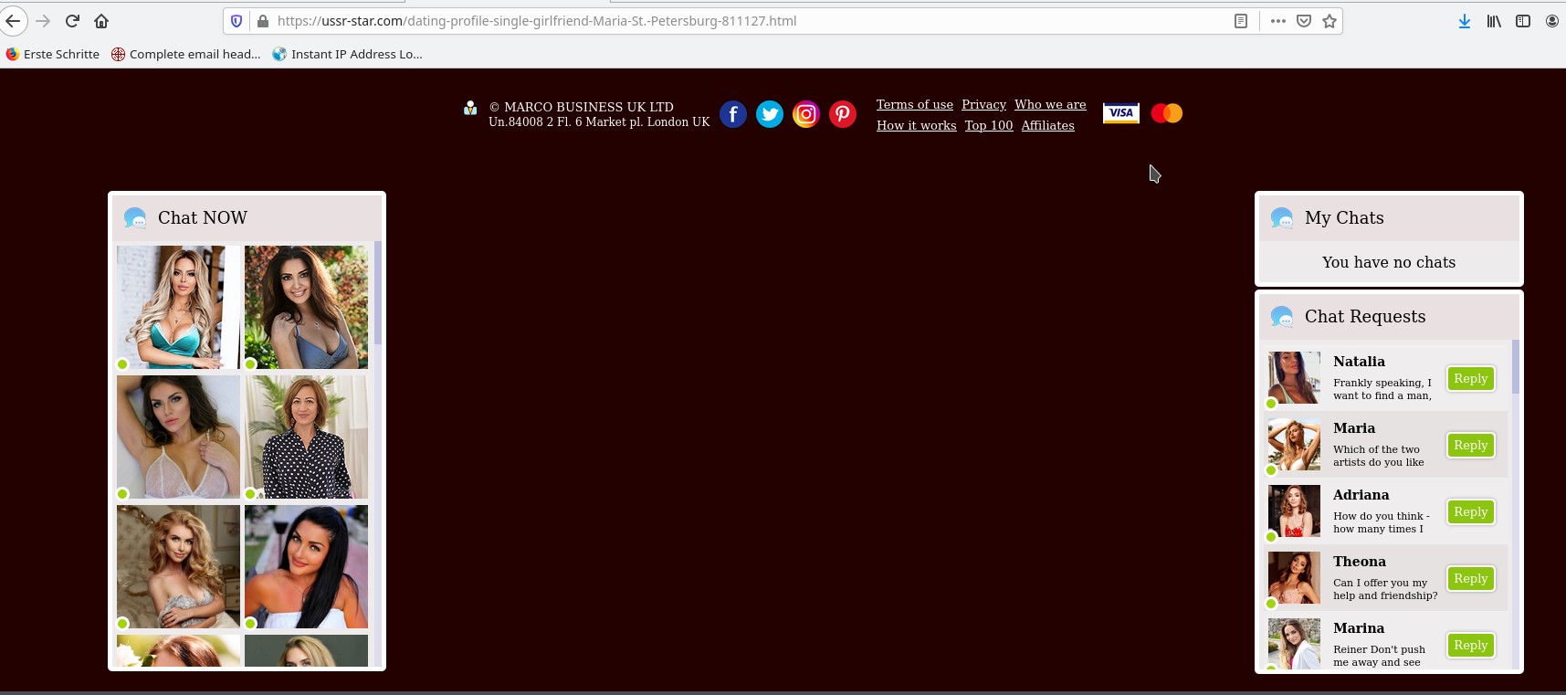Image resolution: width=1566 pixels, height=695 pixels.
Task: Open Chat NOW photo of brunette in grey top
Action: [x=306, y=307]
